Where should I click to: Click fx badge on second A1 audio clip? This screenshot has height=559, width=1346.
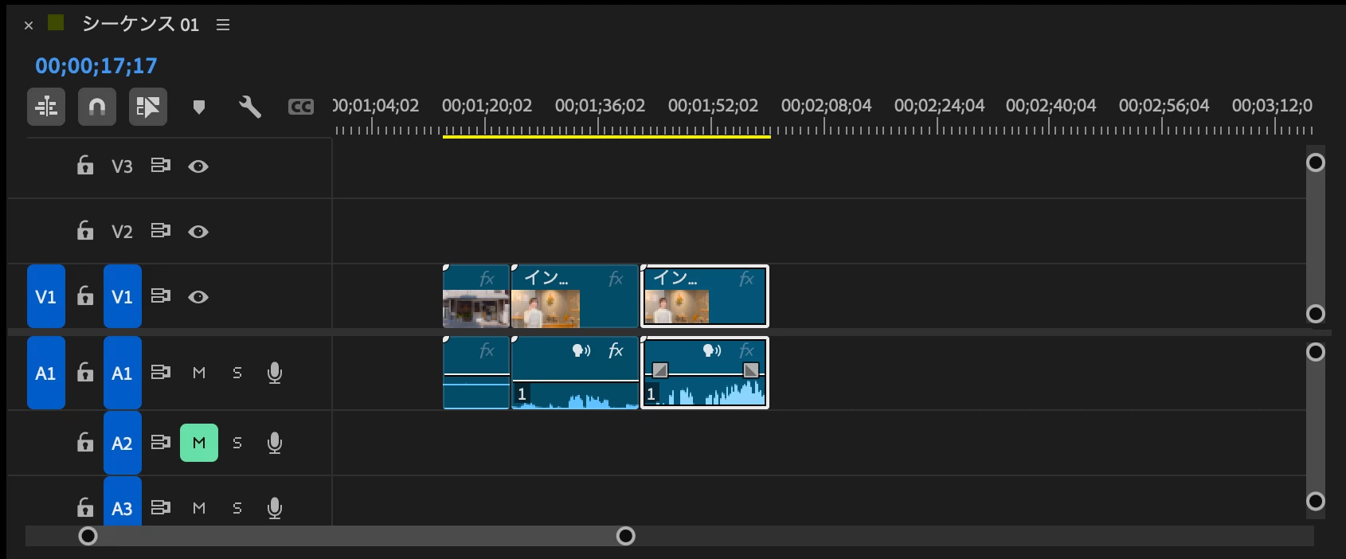(x=616, y=350)
